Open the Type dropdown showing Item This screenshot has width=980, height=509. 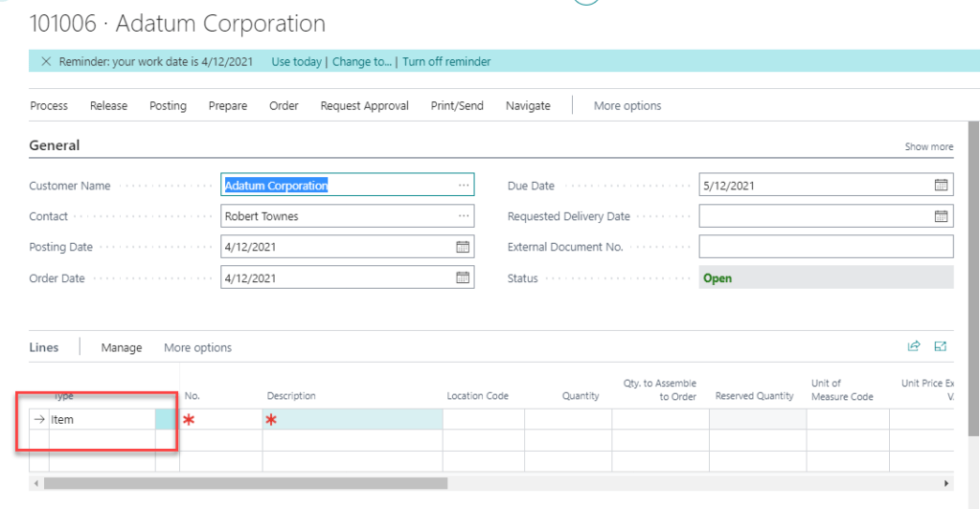coord(102,419)
